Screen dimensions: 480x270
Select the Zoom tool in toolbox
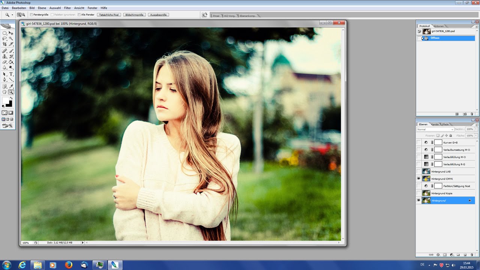(x=11, y=92)
